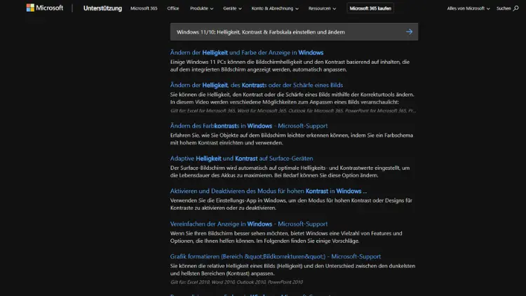Expand Alles von Microsoft dropdown

coord(468,8)
